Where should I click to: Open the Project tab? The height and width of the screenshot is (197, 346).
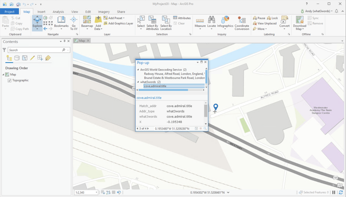click(x=9, y=12)
